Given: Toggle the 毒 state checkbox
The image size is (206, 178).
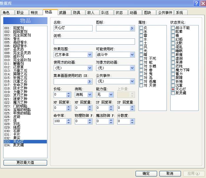Looking at the screenshot, I should point(173,35).
